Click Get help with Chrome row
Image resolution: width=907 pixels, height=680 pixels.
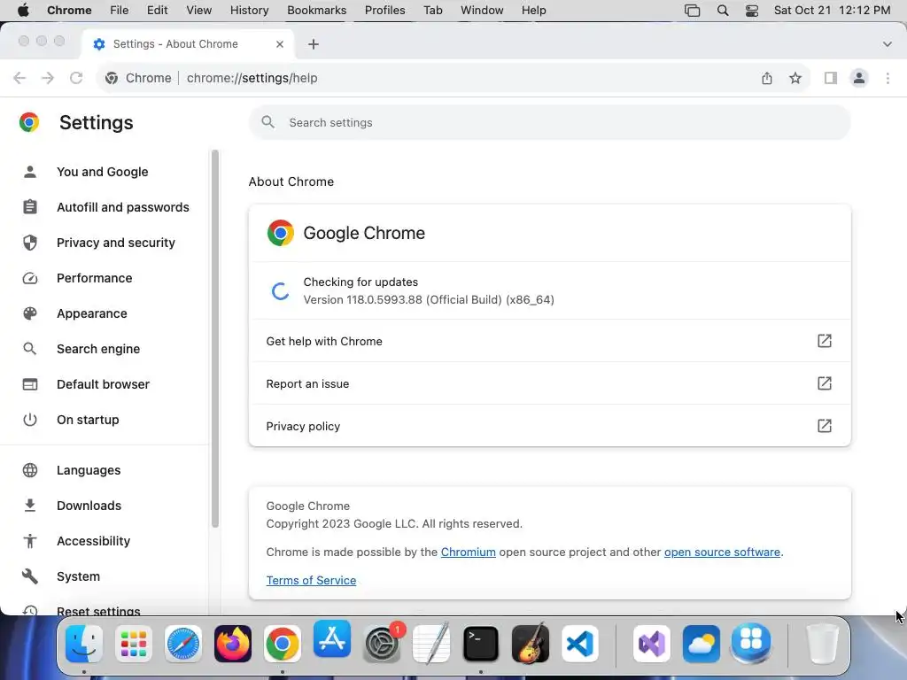click(x=549, y=341)
